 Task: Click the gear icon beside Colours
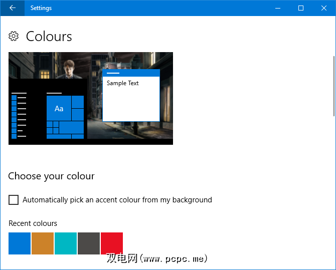click(x=14, y=37)
